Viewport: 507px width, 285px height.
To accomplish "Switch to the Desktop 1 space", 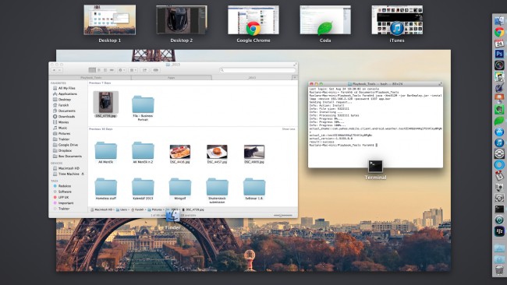I will point(110,20).
